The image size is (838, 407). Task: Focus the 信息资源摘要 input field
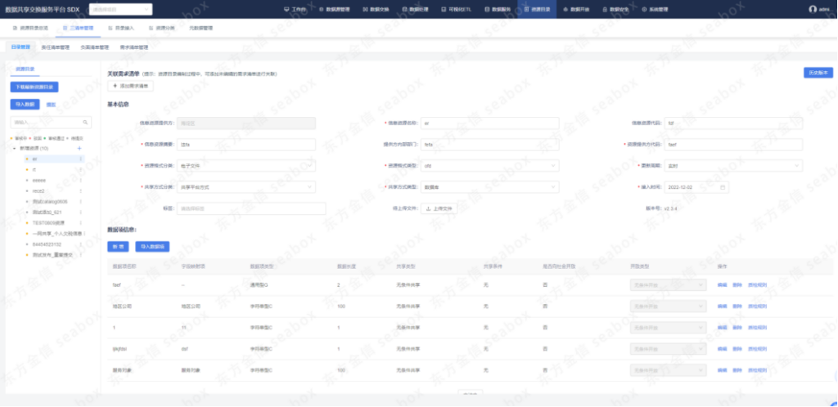tap(246, 145)
